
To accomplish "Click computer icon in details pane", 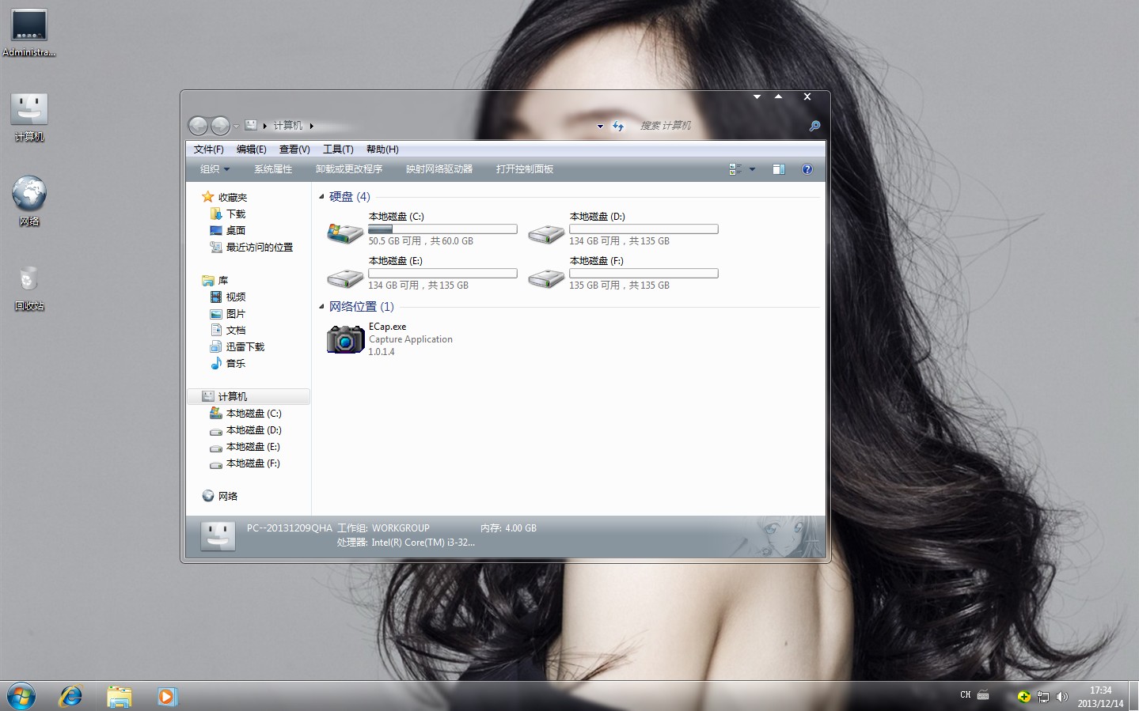I will (218, 535).
